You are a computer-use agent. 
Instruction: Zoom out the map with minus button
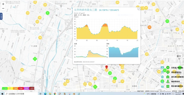pyautogui.click(x=3, y=8)
